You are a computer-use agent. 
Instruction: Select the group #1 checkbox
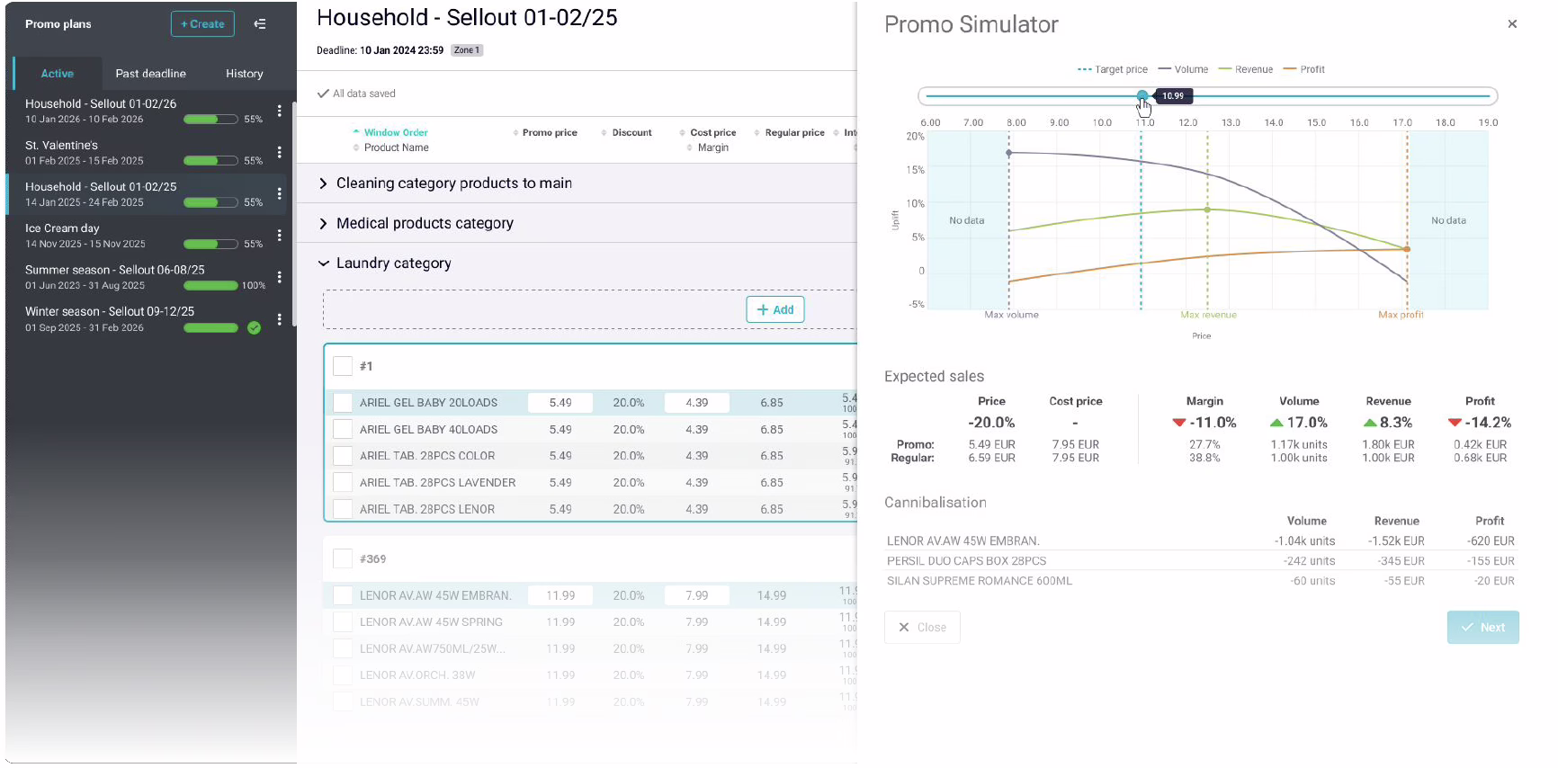pyautogui.click(x=343, y=366)
